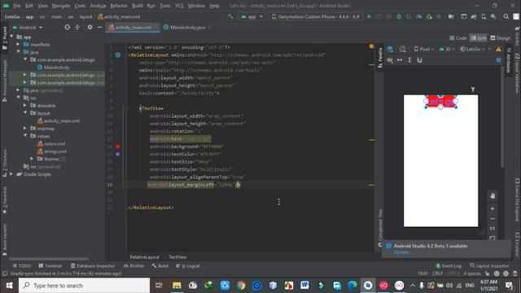This screenshot has width=521, height=293.
Task: Run the app with green play button
Action: [x=369, y=16]
